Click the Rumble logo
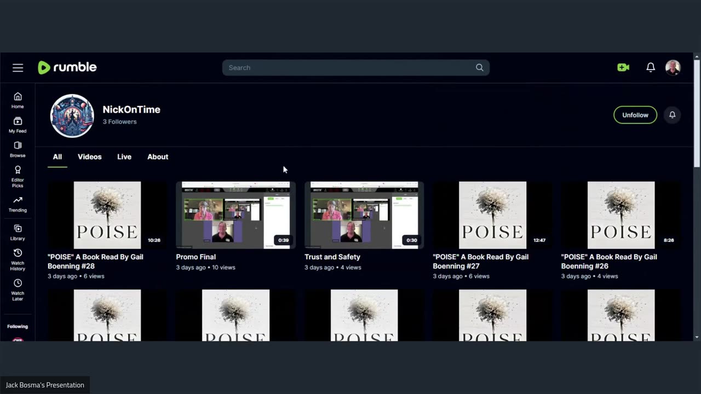 (x=67, y=67)
